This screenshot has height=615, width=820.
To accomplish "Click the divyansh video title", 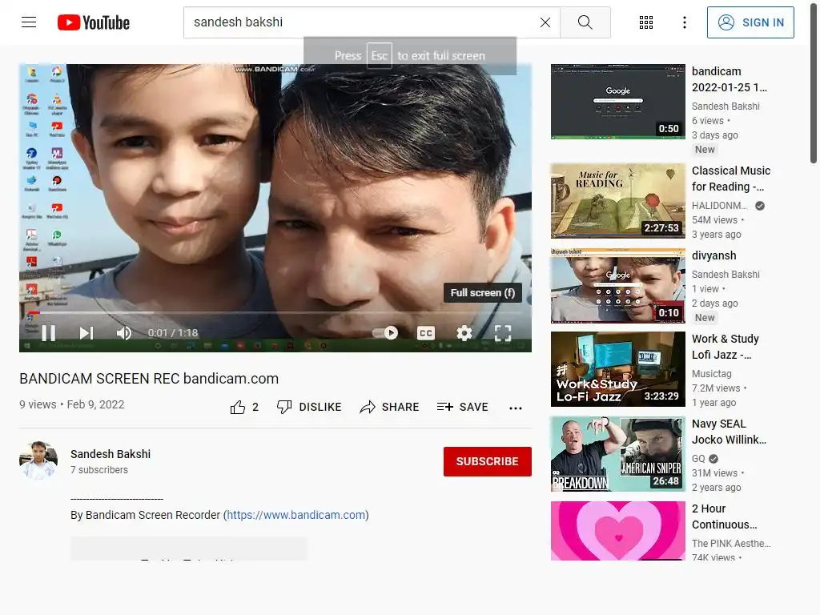I will pyautogui.click(x=713, y=255).
